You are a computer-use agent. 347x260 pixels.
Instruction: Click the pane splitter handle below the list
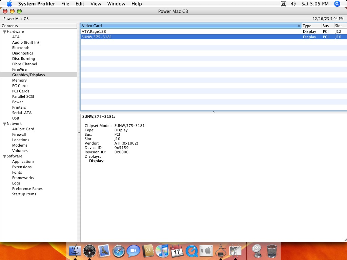pyautogui.click(x=213, y=112)
